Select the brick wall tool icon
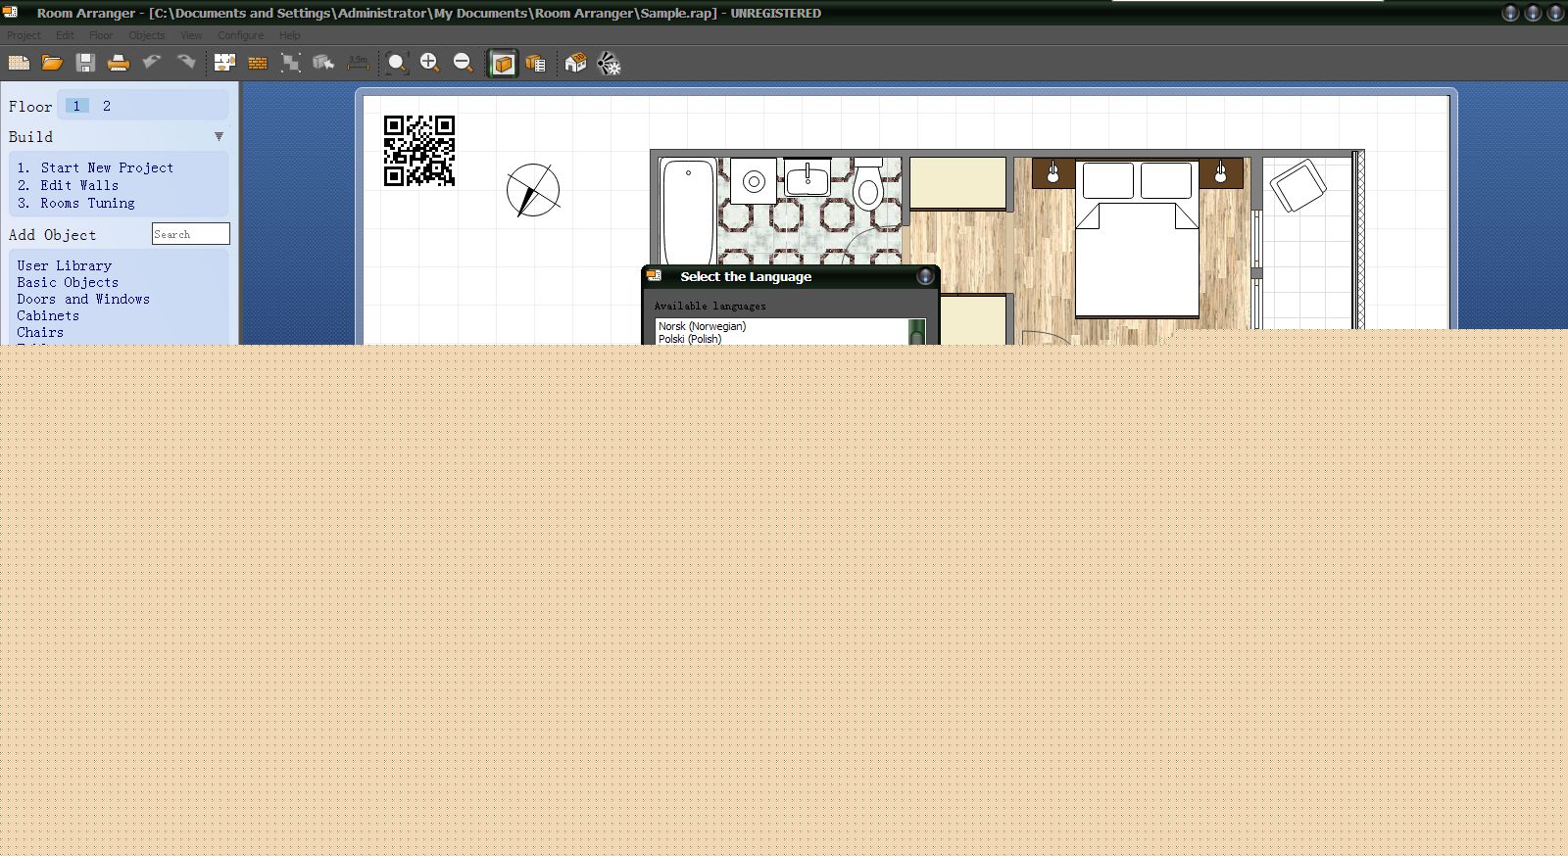1568x856 pixels. (258, 64)
